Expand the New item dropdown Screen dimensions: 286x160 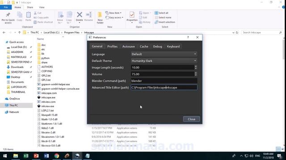pyautogui.click(x=121, y=13)
